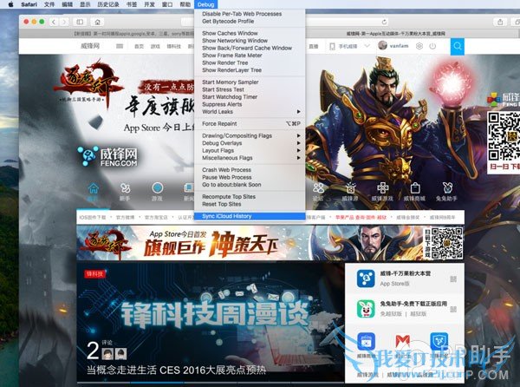Choose Force Repaint
This screenshot has height=387, width=520.
(250, 123)
